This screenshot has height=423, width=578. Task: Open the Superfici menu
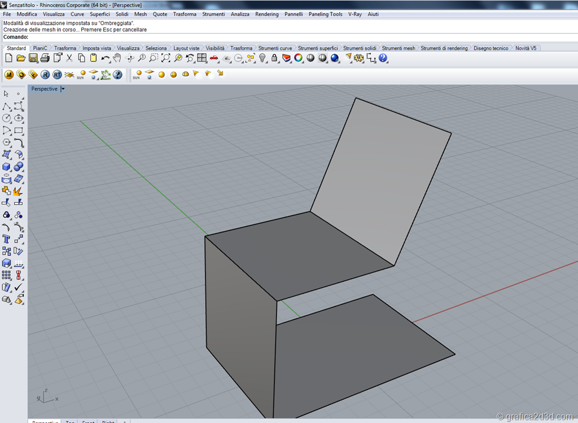[x=100, y=14]
